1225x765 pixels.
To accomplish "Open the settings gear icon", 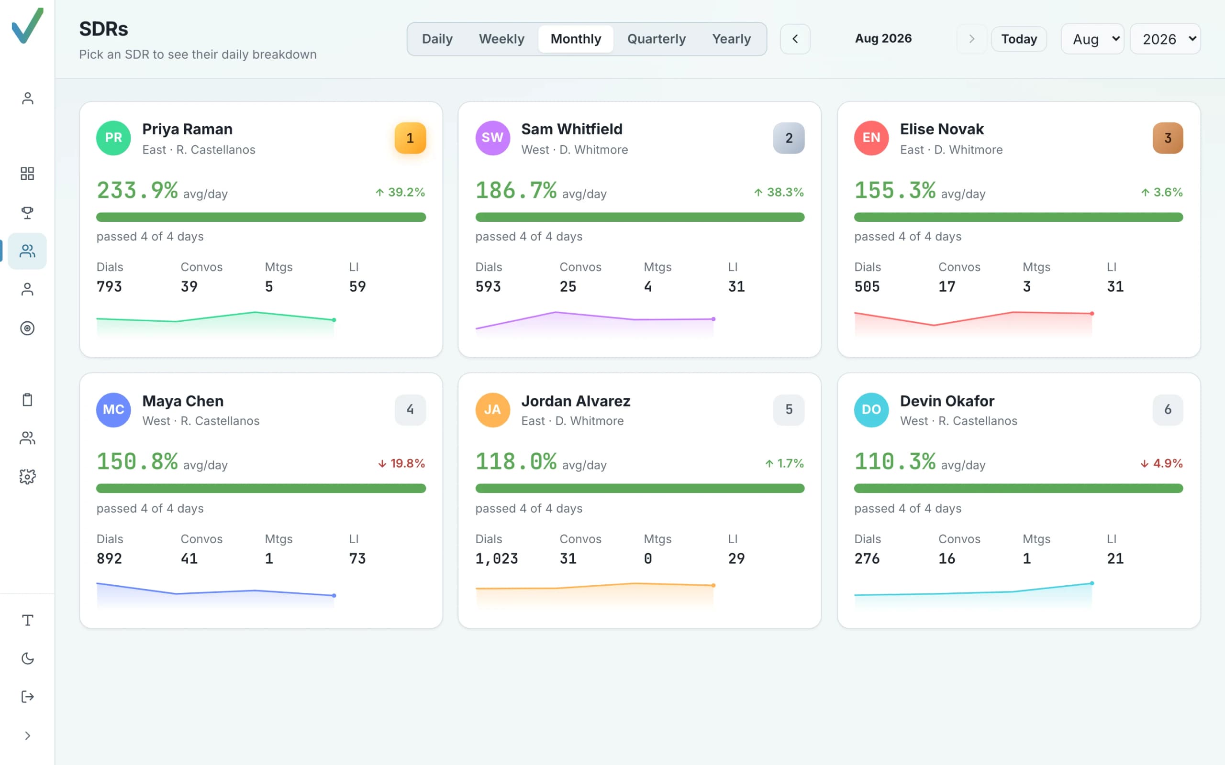I will [27, 477].
